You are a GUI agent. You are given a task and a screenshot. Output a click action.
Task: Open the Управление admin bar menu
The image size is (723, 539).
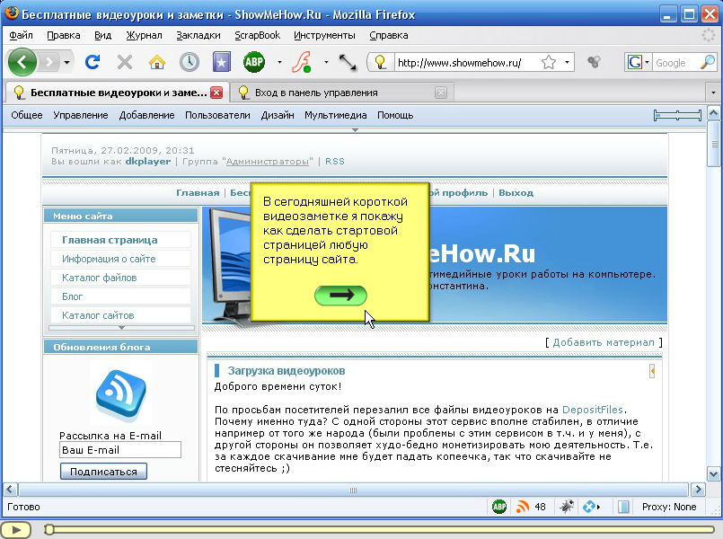click(x=81, y=115)
